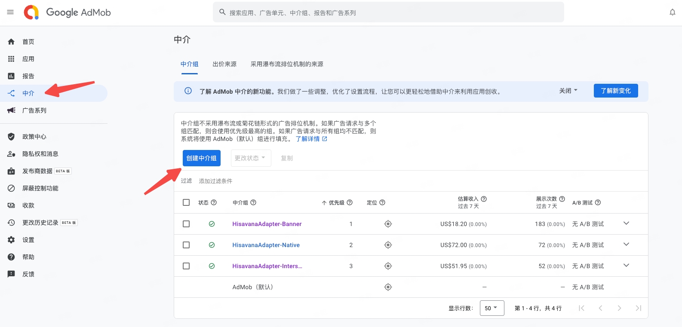This screenshot has height=327, width=682.
Task: Open the rows-per-page 50 dropdown
Action: pos(492,308)
